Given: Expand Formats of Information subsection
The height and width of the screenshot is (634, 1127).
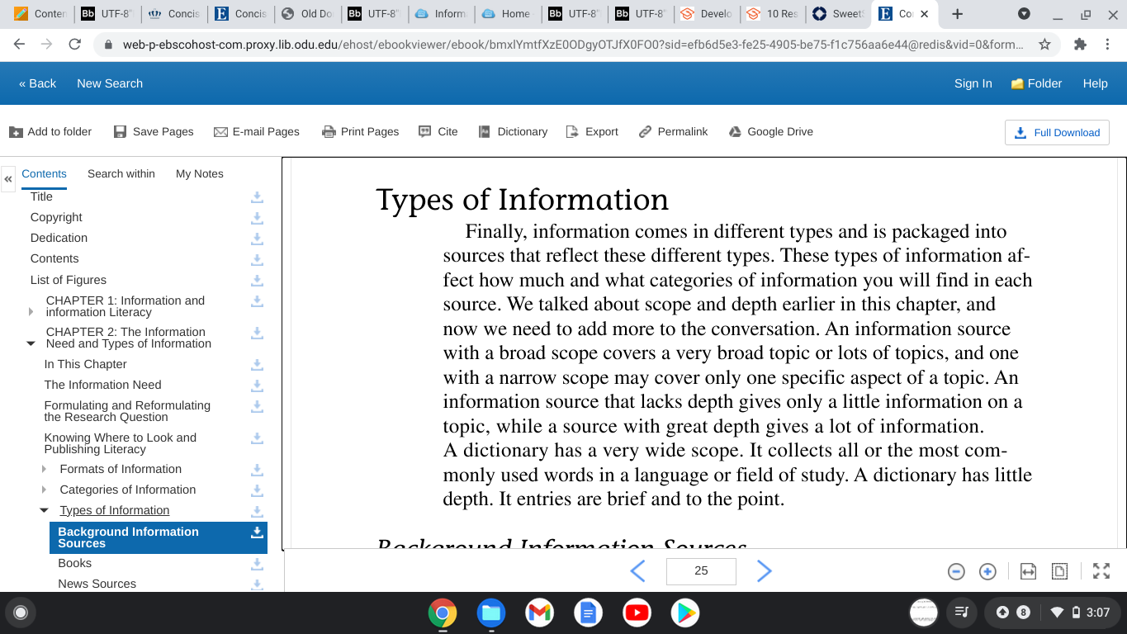Looking at the screenshot, I should point(44,469).
